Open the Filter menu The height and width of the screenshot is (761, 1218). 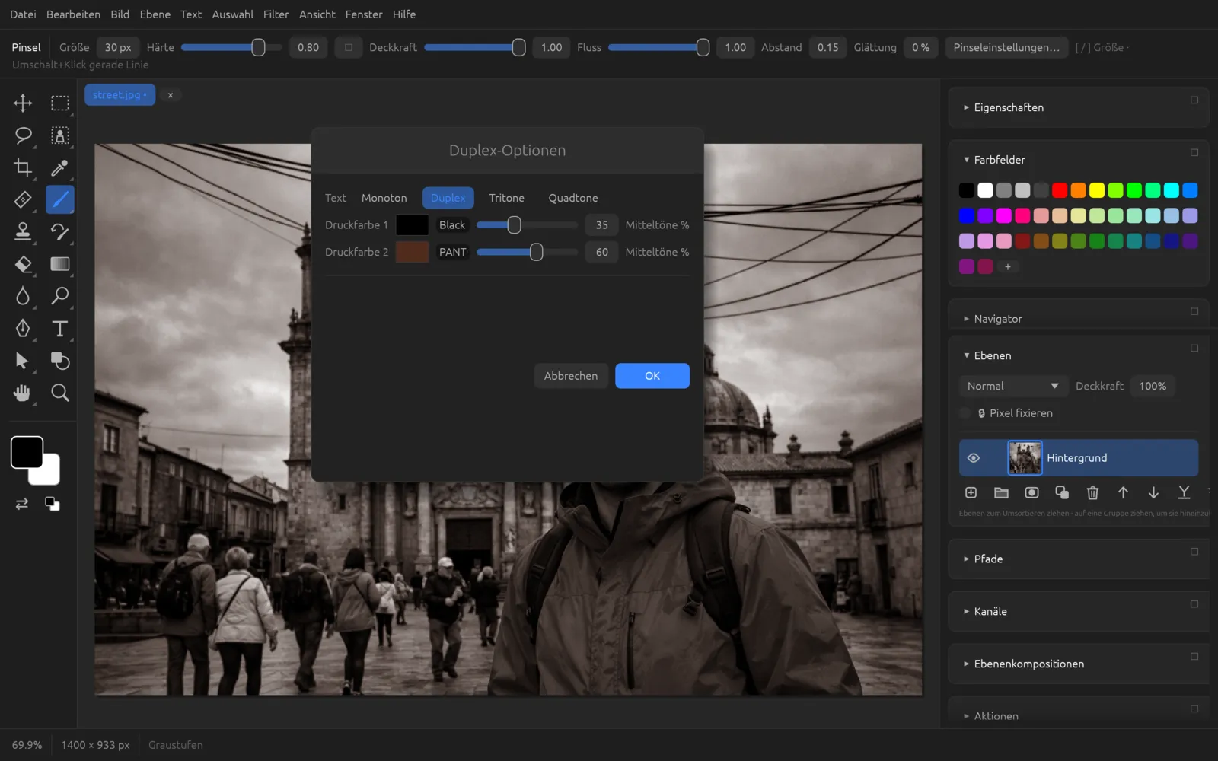tap(276, 14)
